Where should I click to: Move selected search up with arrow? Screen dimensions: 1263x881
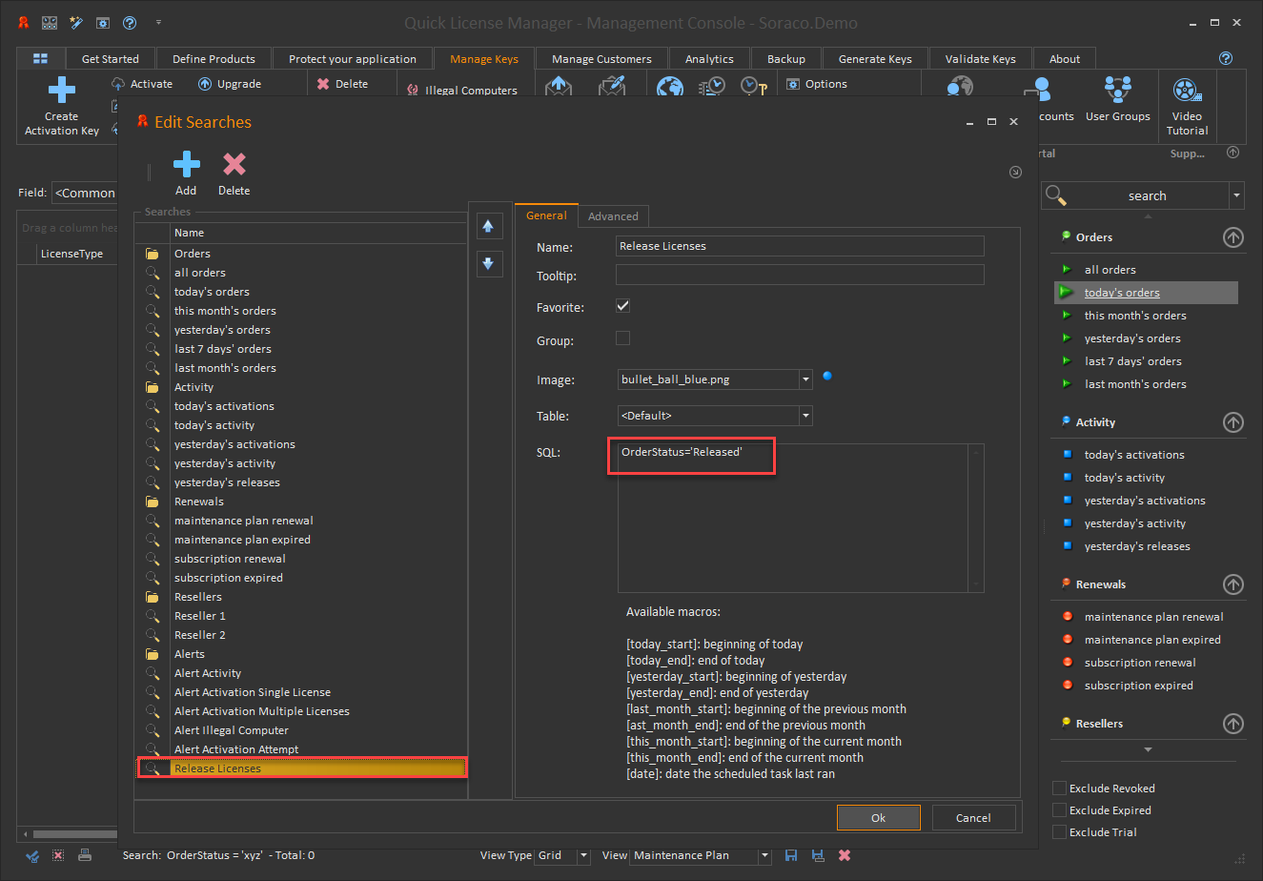[488, 226]
